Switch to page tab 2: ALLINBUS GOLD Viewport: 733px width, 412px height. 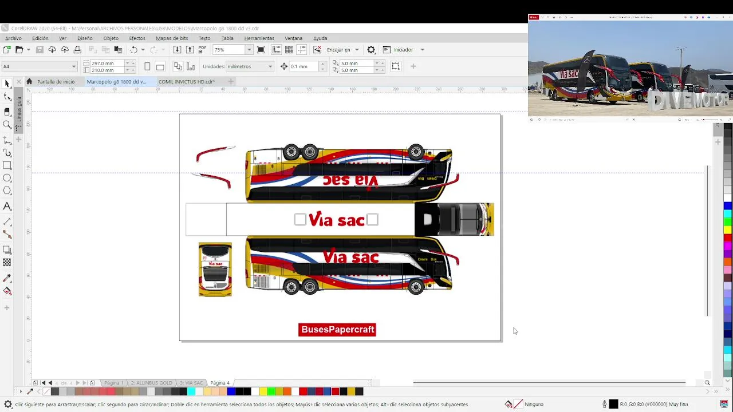[151, 383]
